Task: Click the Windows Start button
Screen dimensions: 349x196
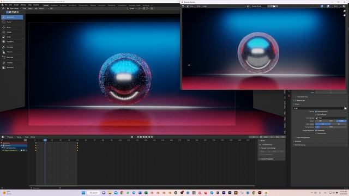Action: click(83, 193)
